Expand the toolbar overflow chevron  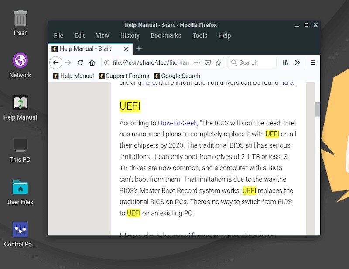(x=298, y=62)
